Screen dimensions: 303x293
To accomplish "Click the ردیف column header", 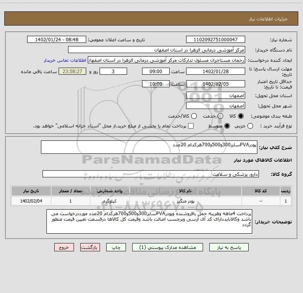I will point(286,191).
